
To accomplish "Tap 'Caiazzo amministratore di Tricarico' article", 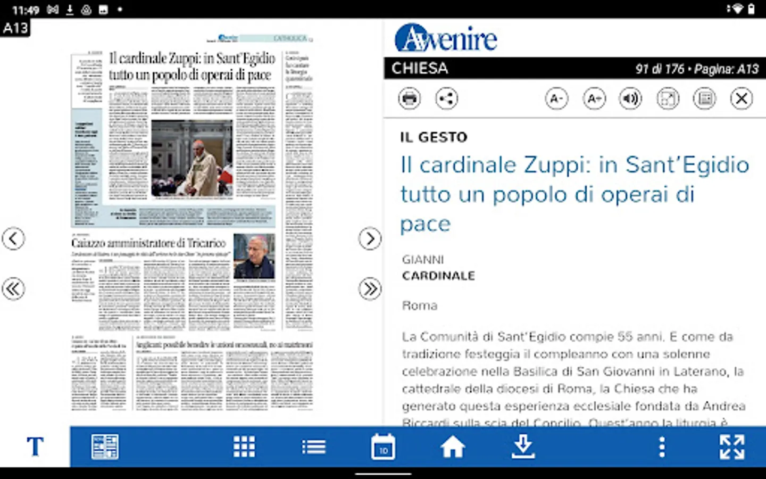I will coord(148,243).
